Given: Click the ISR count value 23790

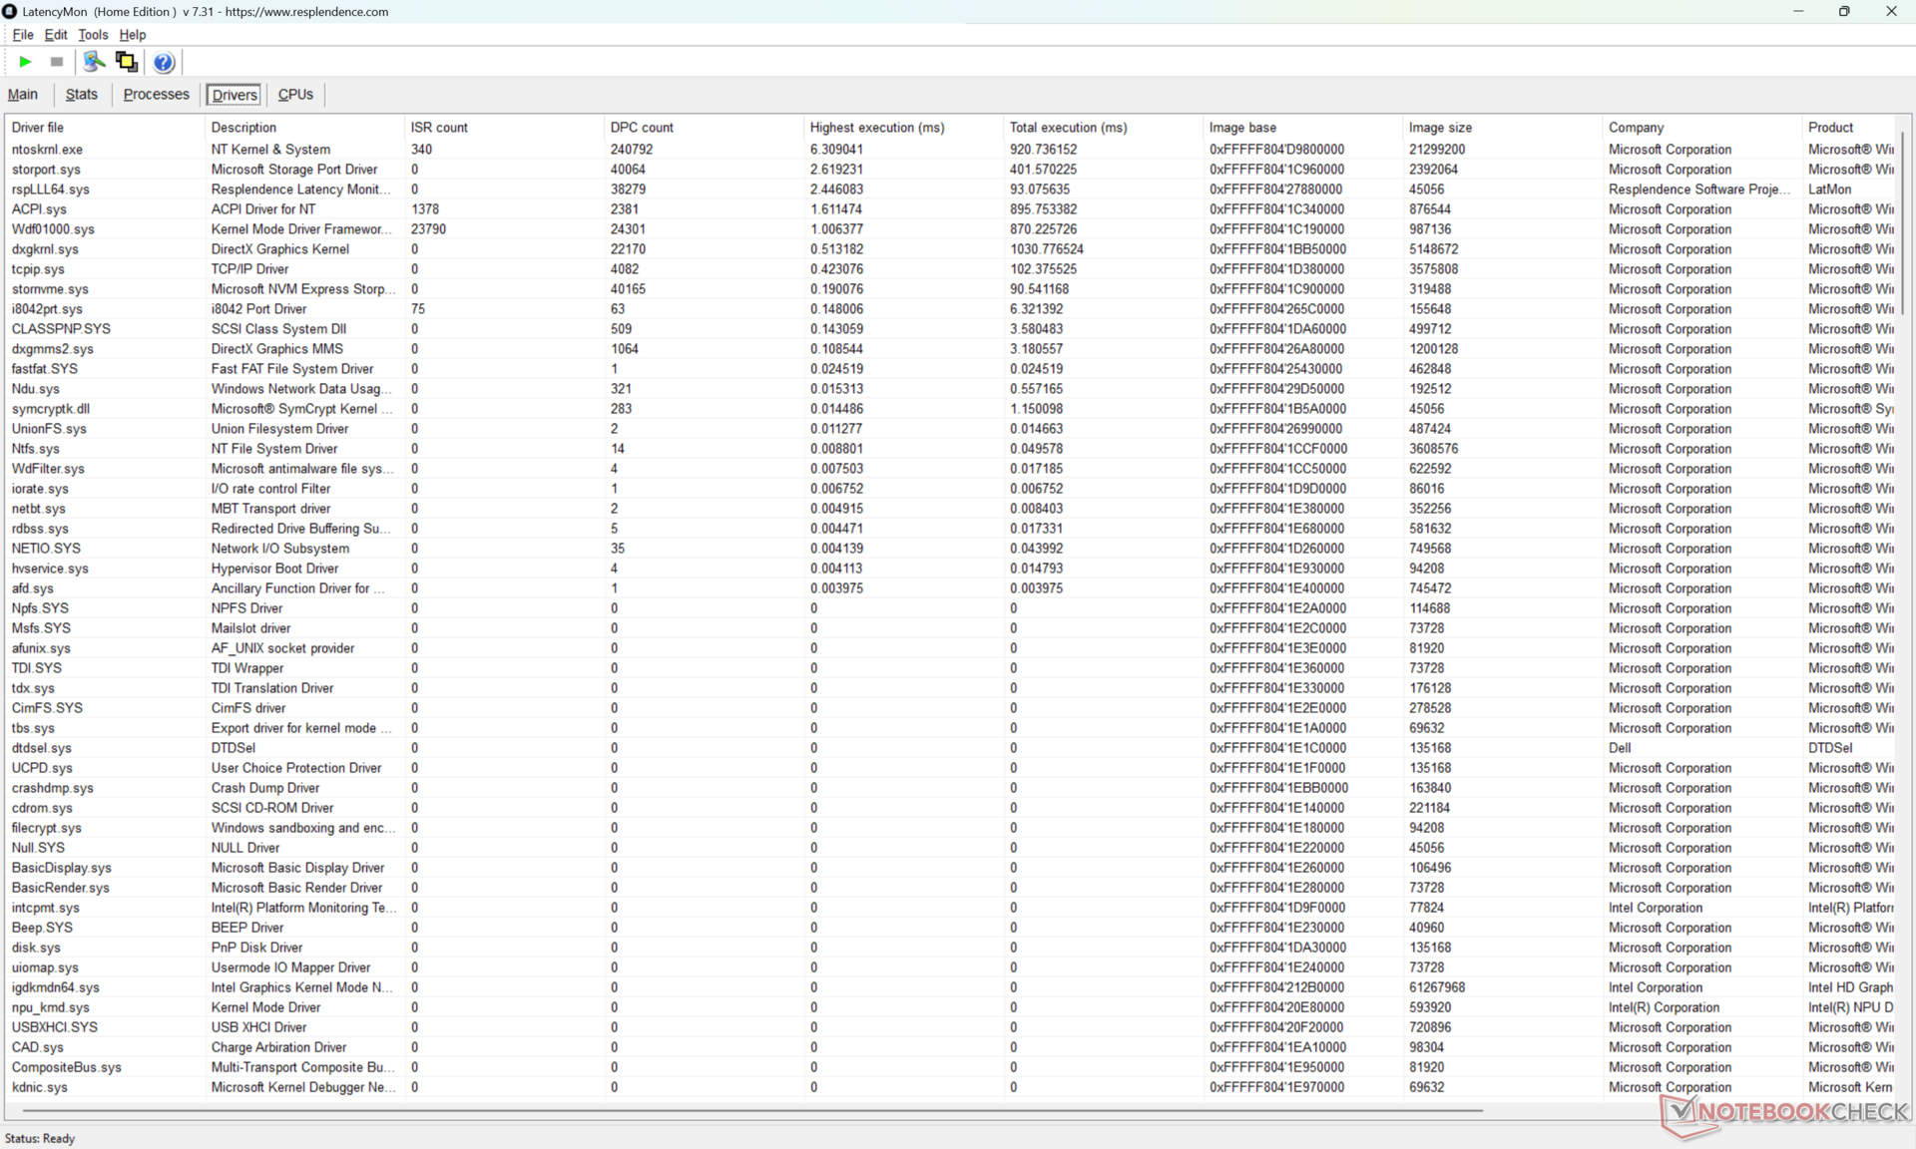Looking at the screenshot, I should point(428,229).
